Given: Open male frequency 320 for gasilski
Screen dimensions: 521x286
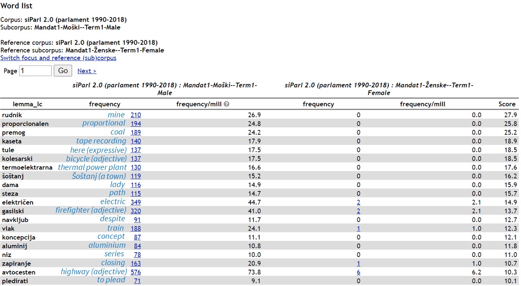Looking at the screenshot, I should pyautogui.click(x=135, y=211).
